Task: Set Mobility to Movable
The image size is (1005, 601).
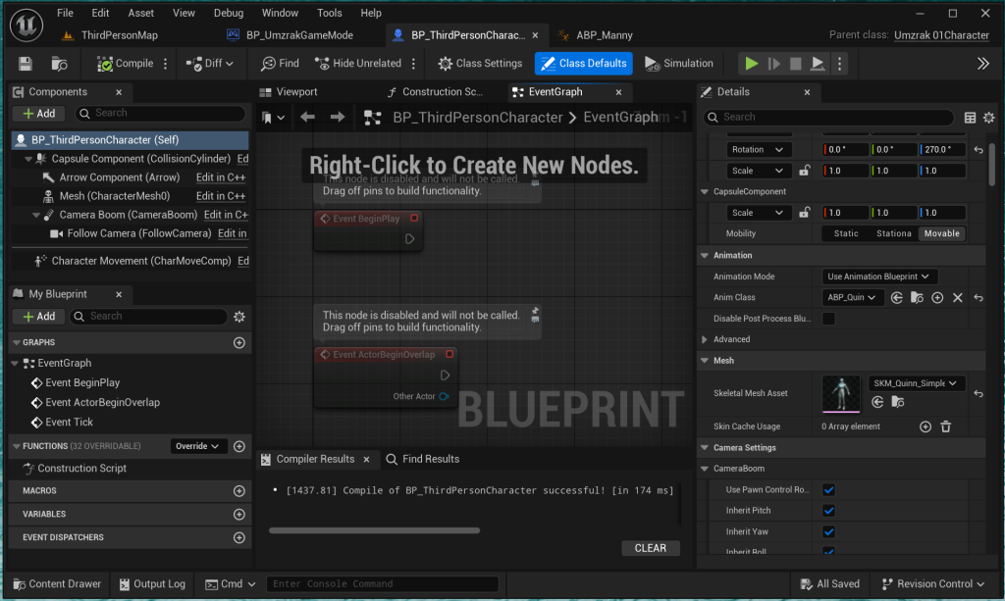Action: pyautogui.click(x=941, y=233)
